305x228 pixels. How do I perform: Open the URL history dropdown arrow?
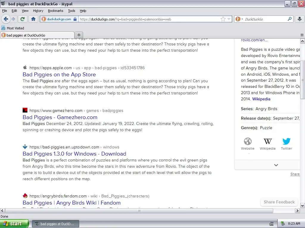click(229, 19)
